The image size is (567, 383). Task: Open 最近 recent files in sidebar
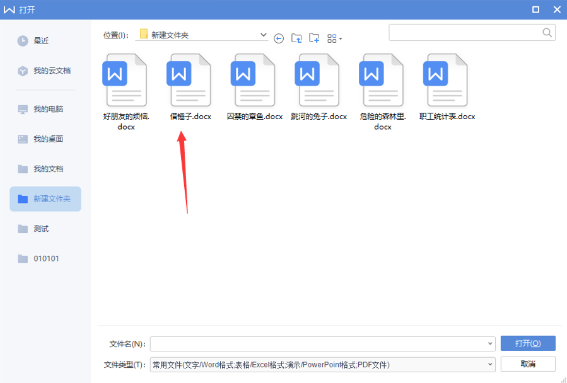[45, 41]
